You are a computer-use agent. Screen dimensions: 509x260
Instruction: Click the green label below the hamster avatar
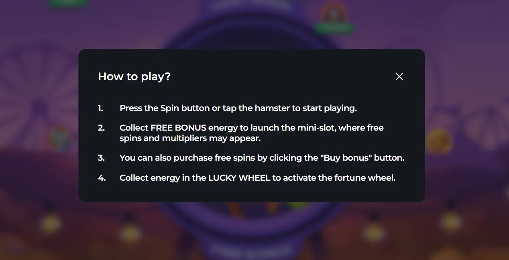pos(334,28)
